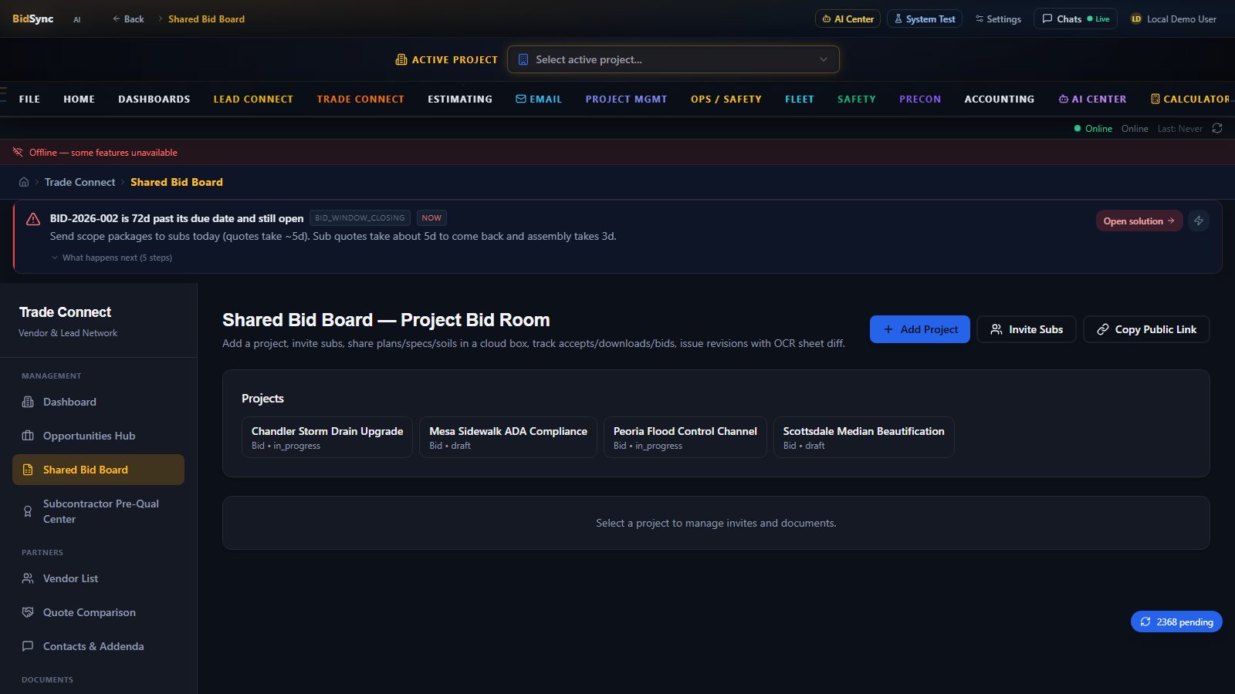Select the Mesa Sidewalk ADA Compliance project
Image resolution: width=1235 pixels, height=694 pixels.
tap(508, 437)
